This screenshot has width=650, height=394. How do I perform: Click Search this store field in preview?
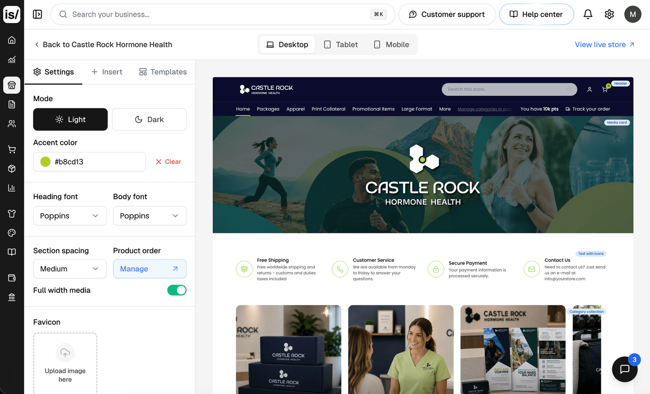[509, 89]
